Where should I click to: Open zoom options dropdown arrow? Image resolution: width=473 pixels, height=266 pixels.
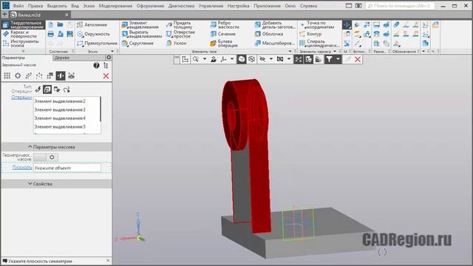coord(204,59)
